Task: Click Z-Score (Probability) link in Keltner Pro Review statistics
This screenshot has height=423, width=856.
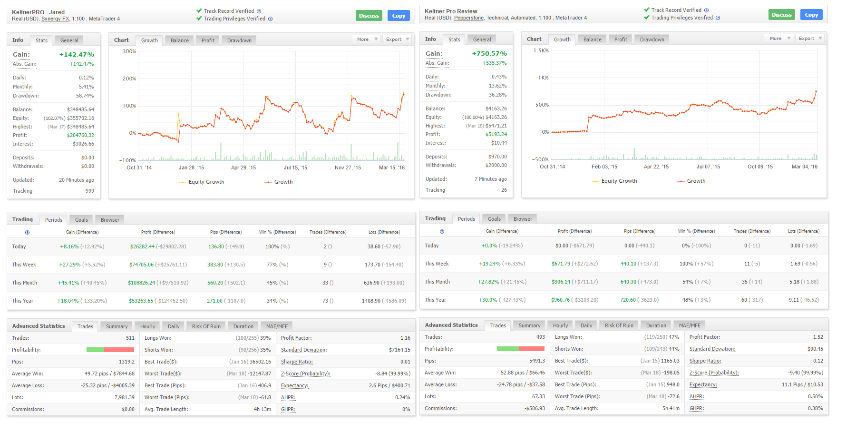Action: (x=714, y=373)
